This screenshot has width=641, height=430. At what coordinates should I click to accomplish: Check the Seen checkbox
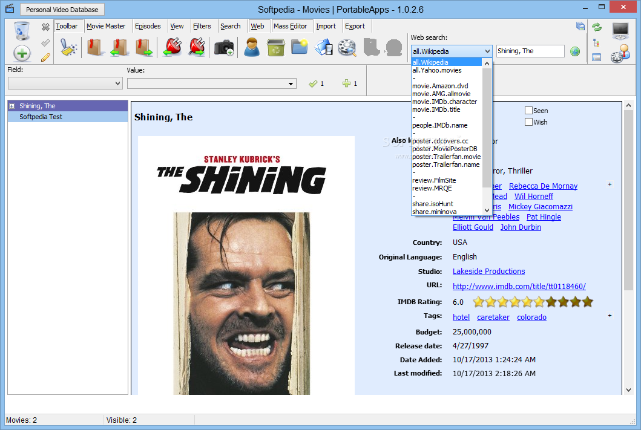point(528,110)
